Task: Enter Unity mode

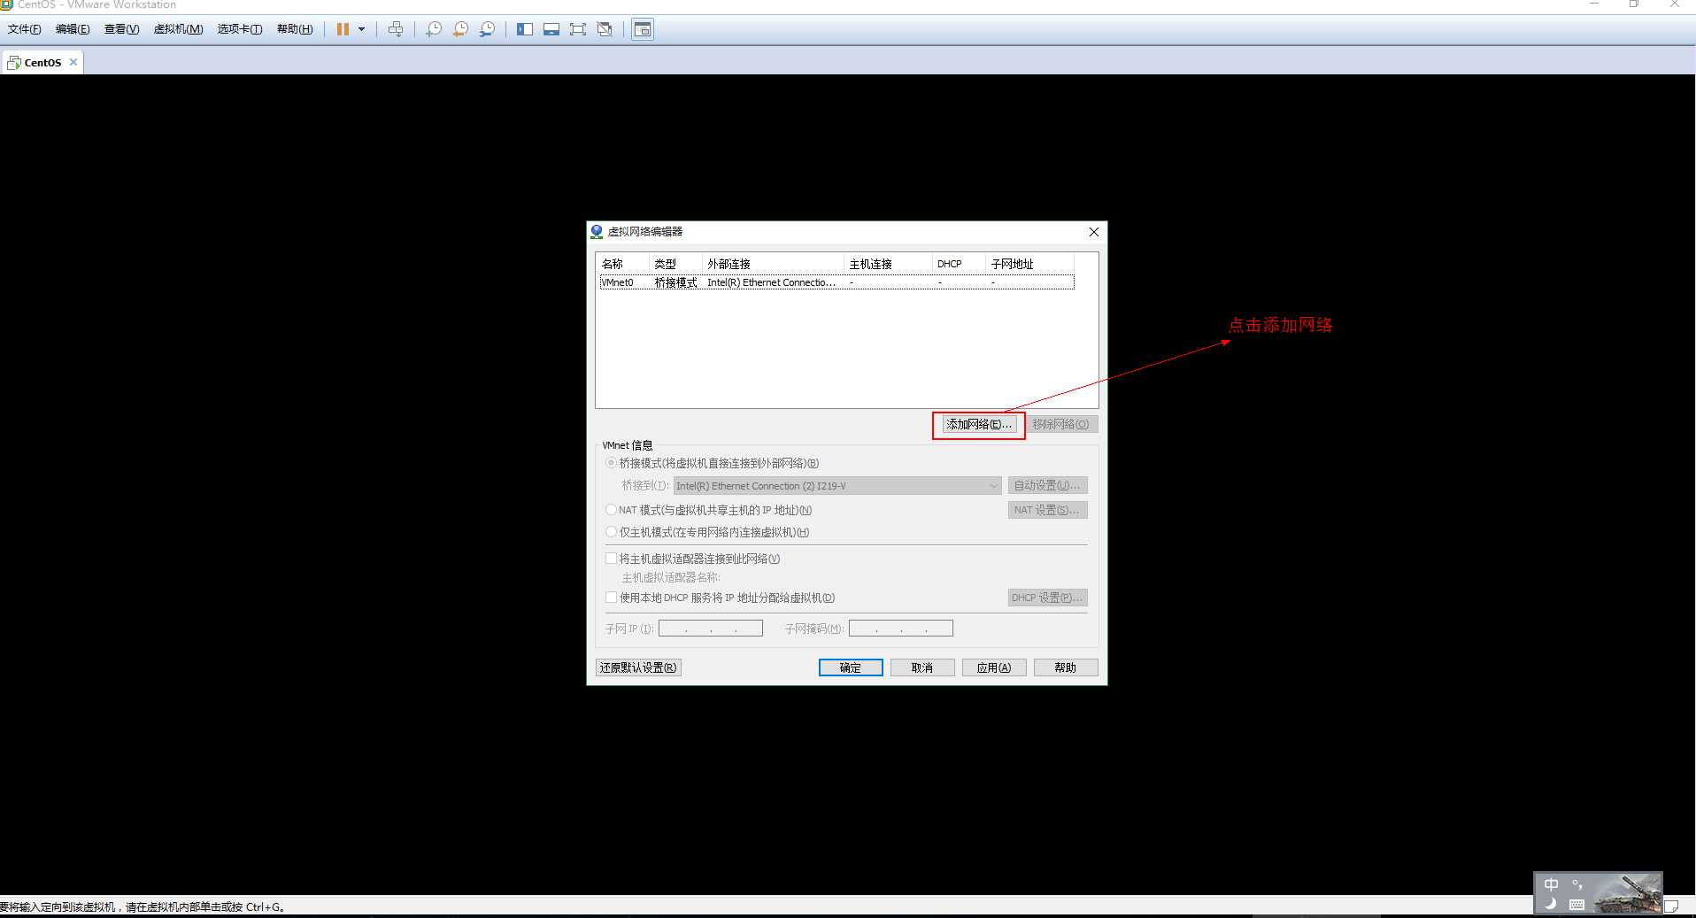Action: [x=605, y=29]
